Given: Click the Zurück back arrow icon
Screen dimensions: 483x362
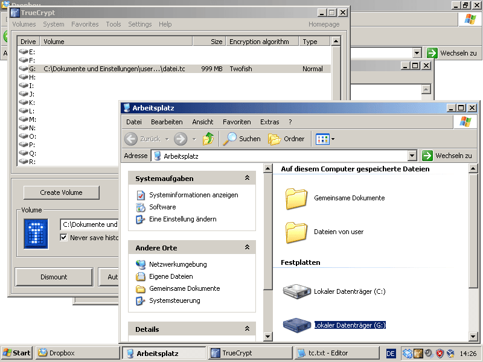Looking at the screenshot, I should [131, 139].
